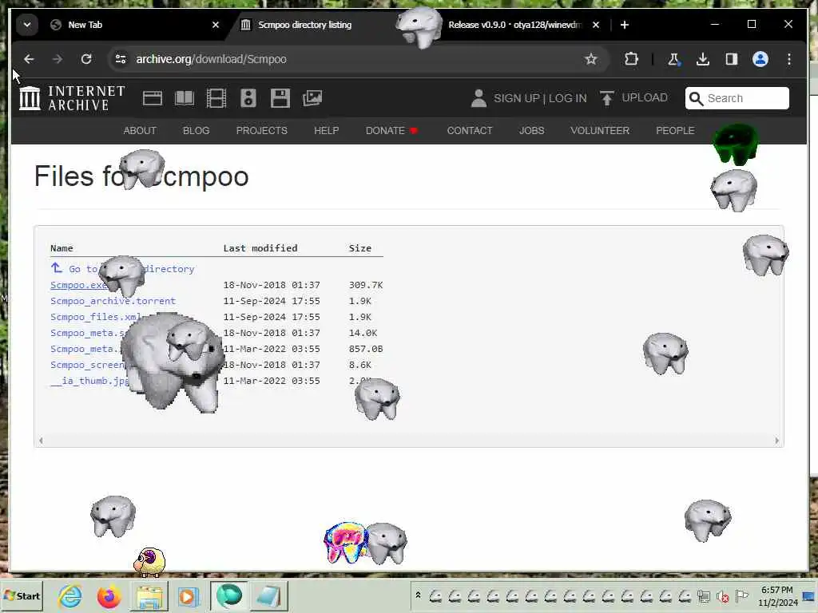Open the Chrome extensions puzzle icon

[x=631, y=59]
